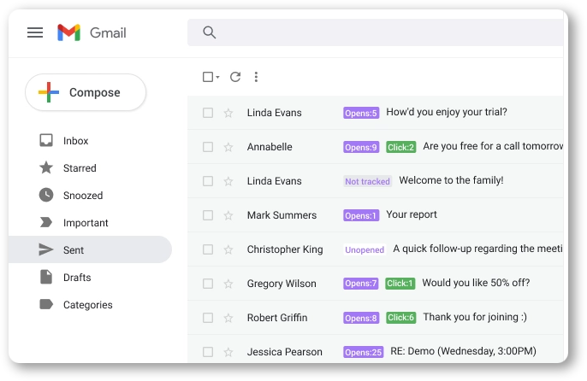Click the Starred star icon in sidebar
The width and height of the screenshot is (587, 381).
[46, 168]
